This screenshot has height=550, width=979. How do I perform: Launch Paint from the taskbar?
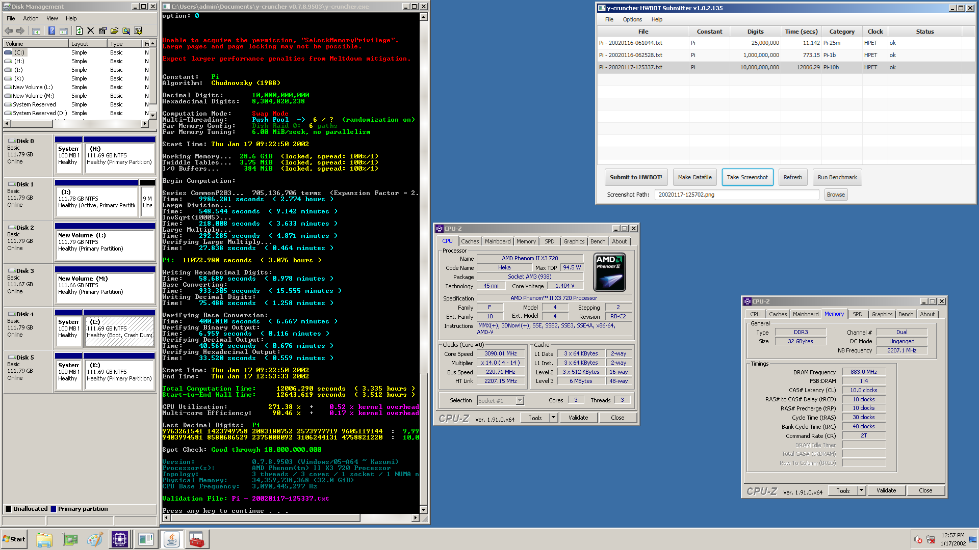pos(95,539)
